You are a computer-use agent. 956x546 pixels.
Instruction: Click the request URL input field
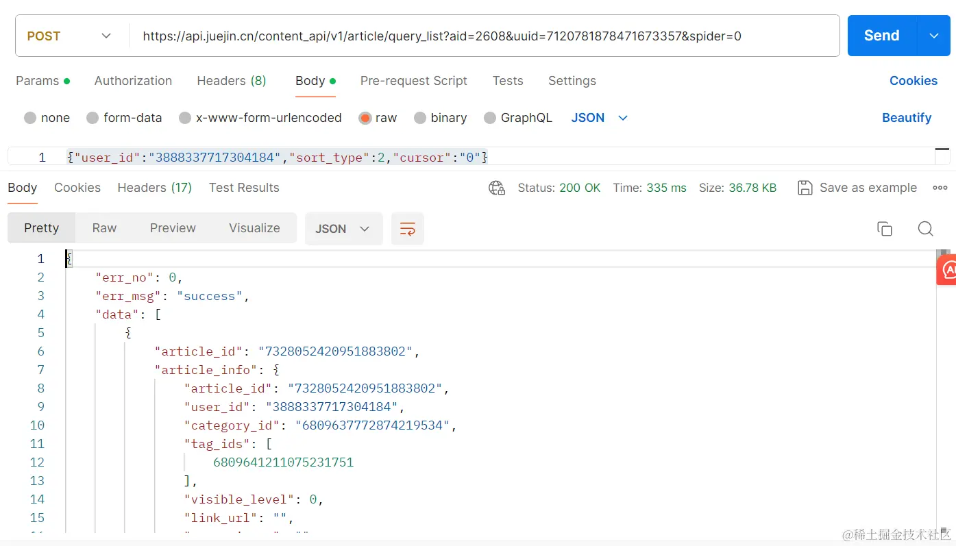[484, 36]
